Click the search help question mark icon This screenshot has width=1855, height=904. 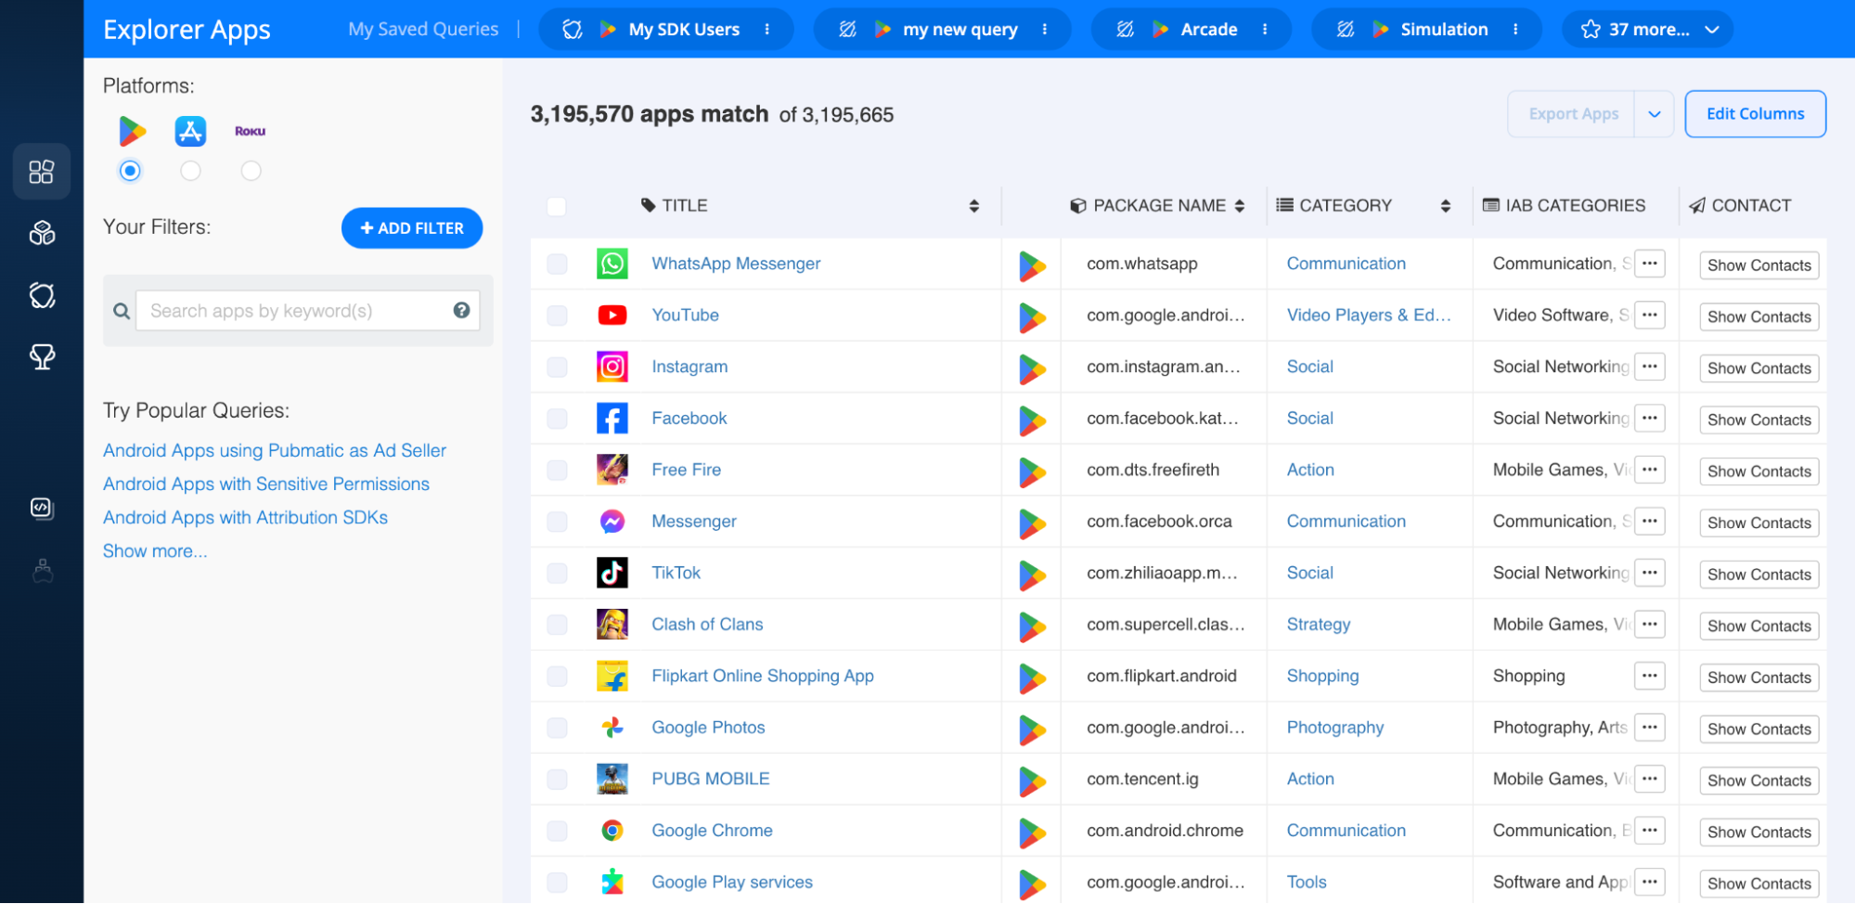(461, 310)
